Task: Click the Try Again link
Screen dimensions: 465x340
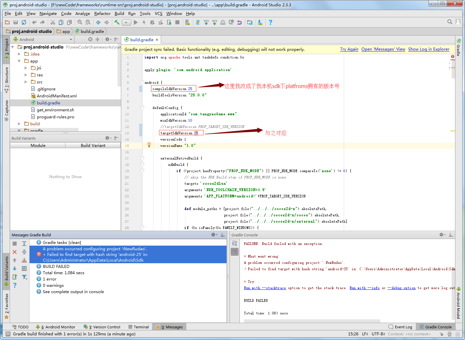Action: [349, 49]
